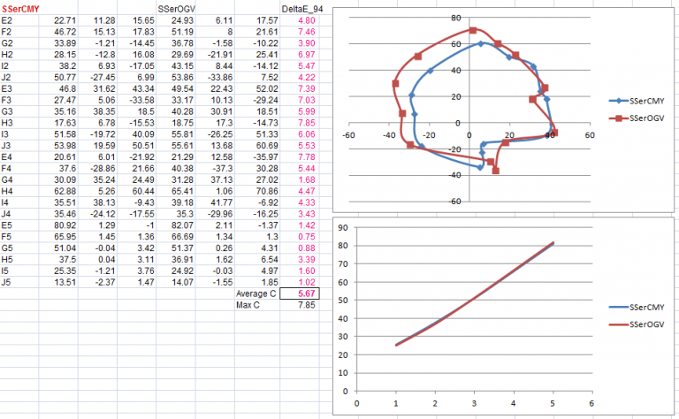Select row label E2 cell
Viewport: 679px width, 419px height.
point(19,20)
